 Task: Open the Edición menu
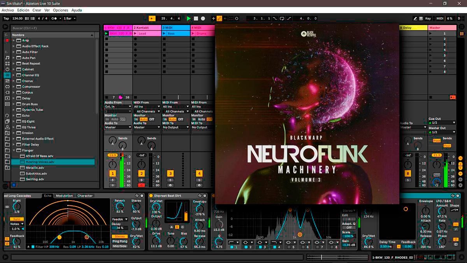[x=23, y=10]
